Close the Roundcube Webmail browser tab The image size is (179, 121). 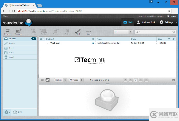[x=33, y=5]
